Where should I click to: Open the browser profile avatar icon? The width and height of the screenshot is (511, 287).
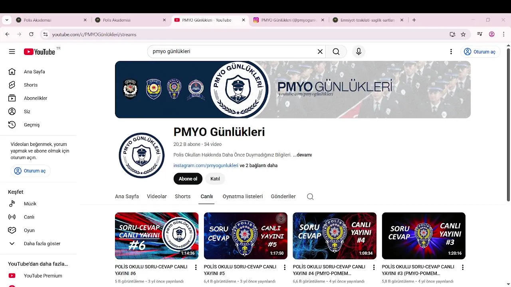[492, 34]
